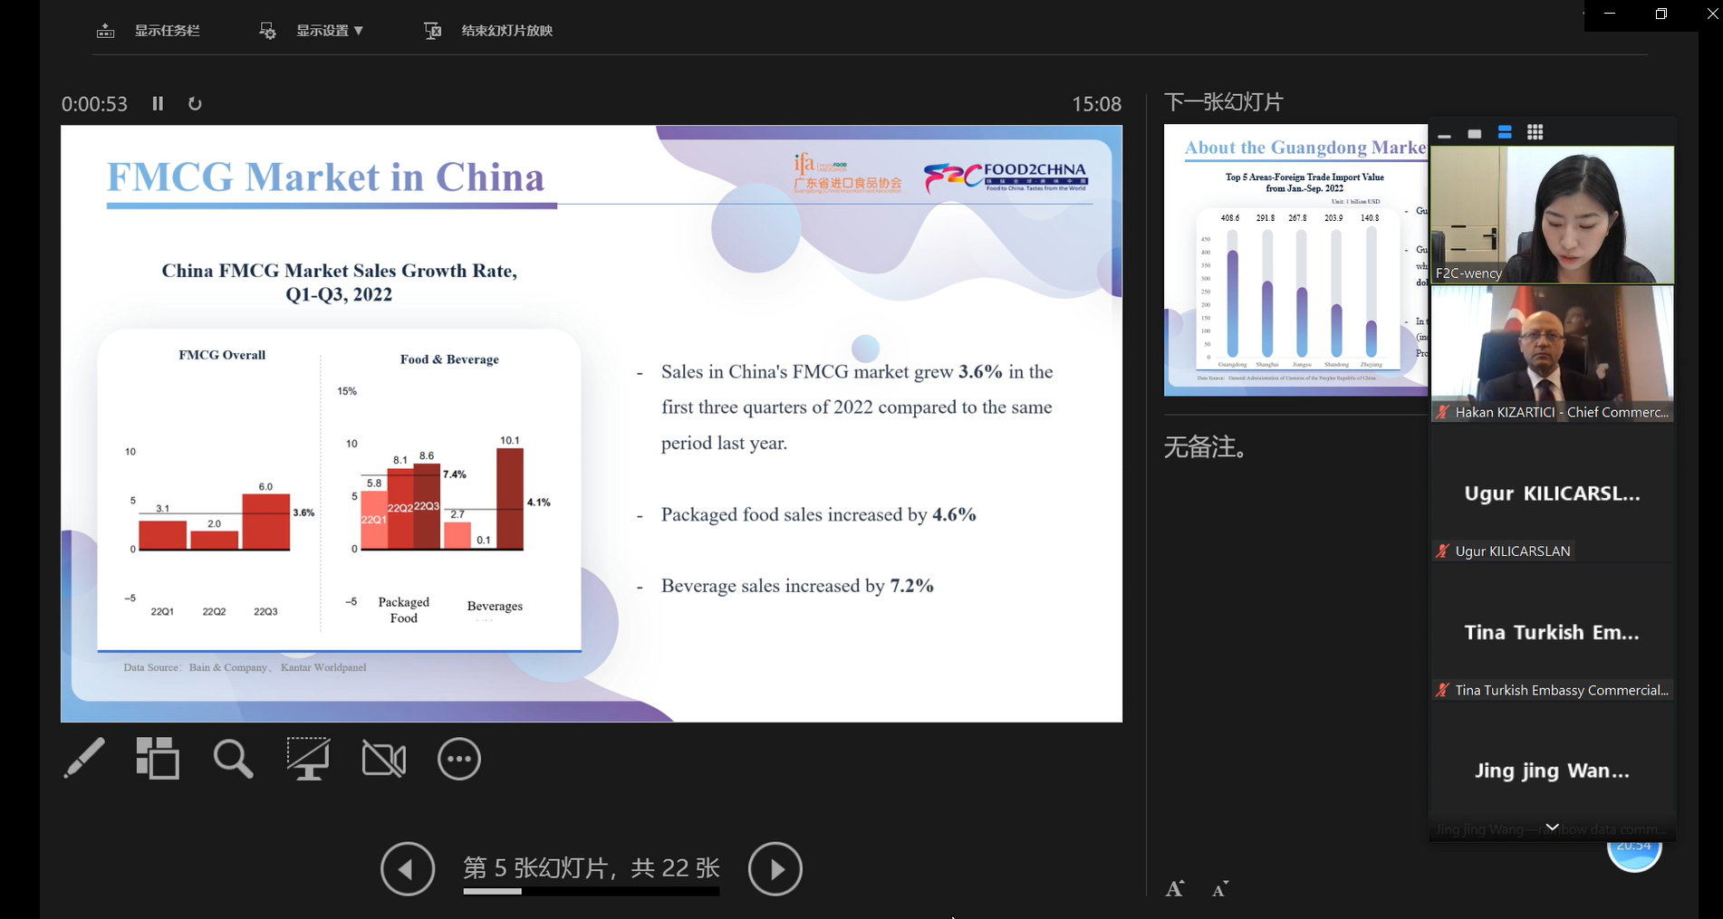The height and width of the screenshot is (919, 1723).
Task: Open the see all slides view
Action: [158, 759]
